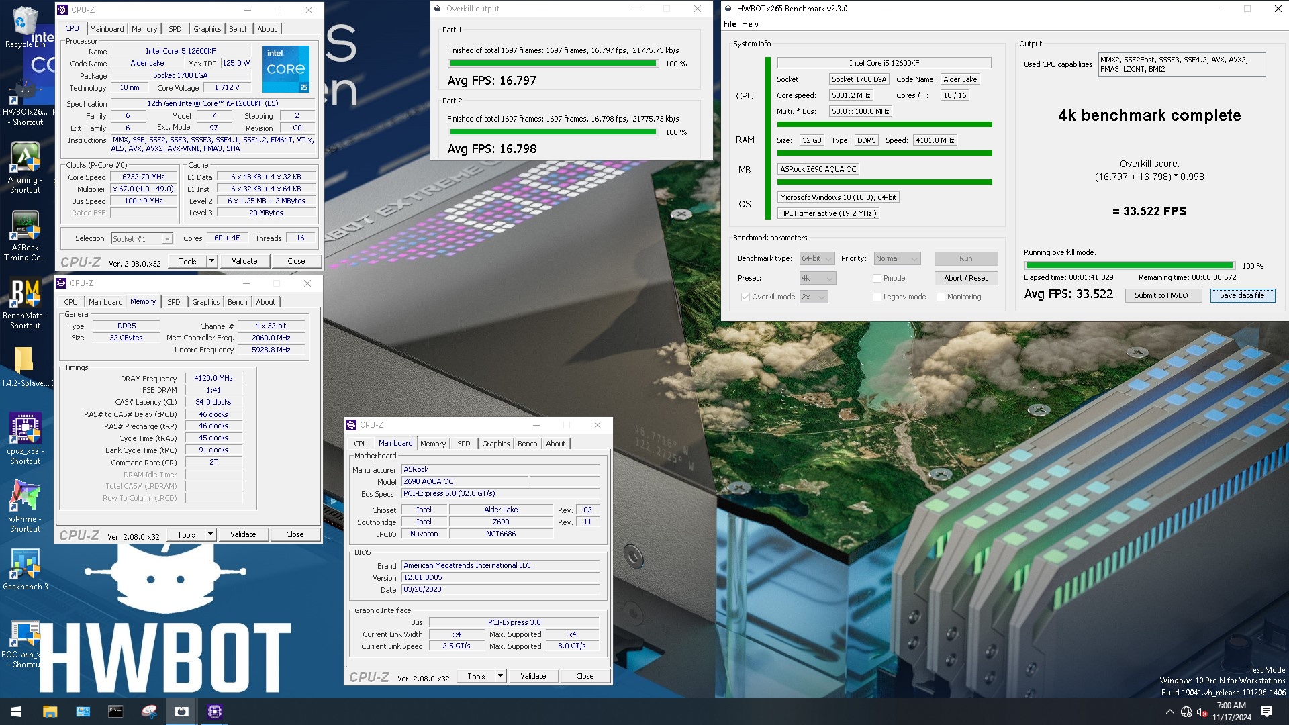Open File menu in HWBOT x265
Image resolution: width=1289 pixels, height=725 pixels.
point(730,24)
